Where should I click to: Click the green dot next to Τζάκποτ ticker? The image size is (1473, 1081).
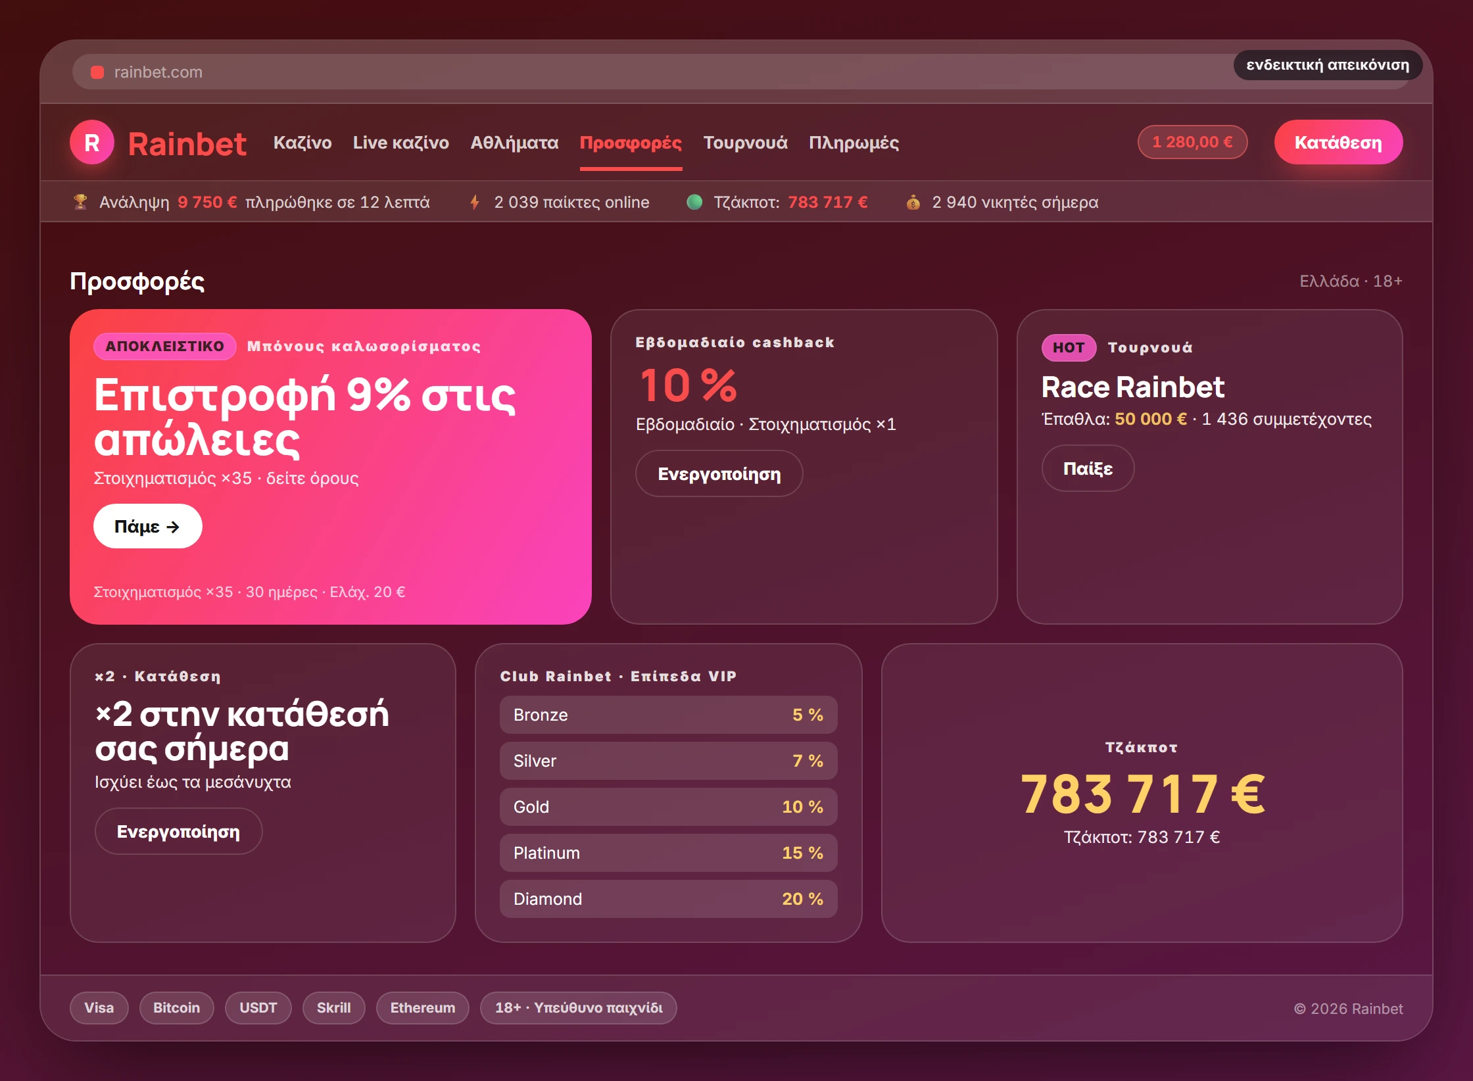click(x=694, y=202)
